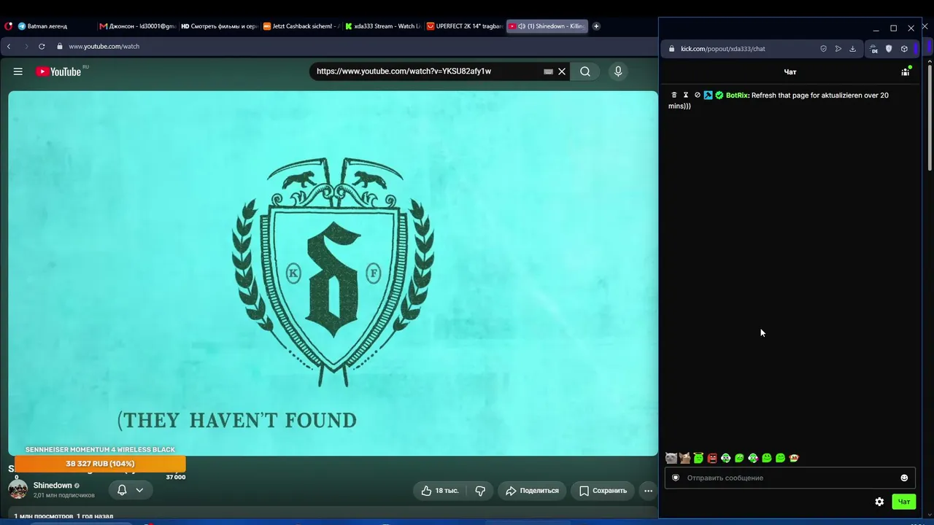Open the emoji picker in chat input

click(904, 478)
